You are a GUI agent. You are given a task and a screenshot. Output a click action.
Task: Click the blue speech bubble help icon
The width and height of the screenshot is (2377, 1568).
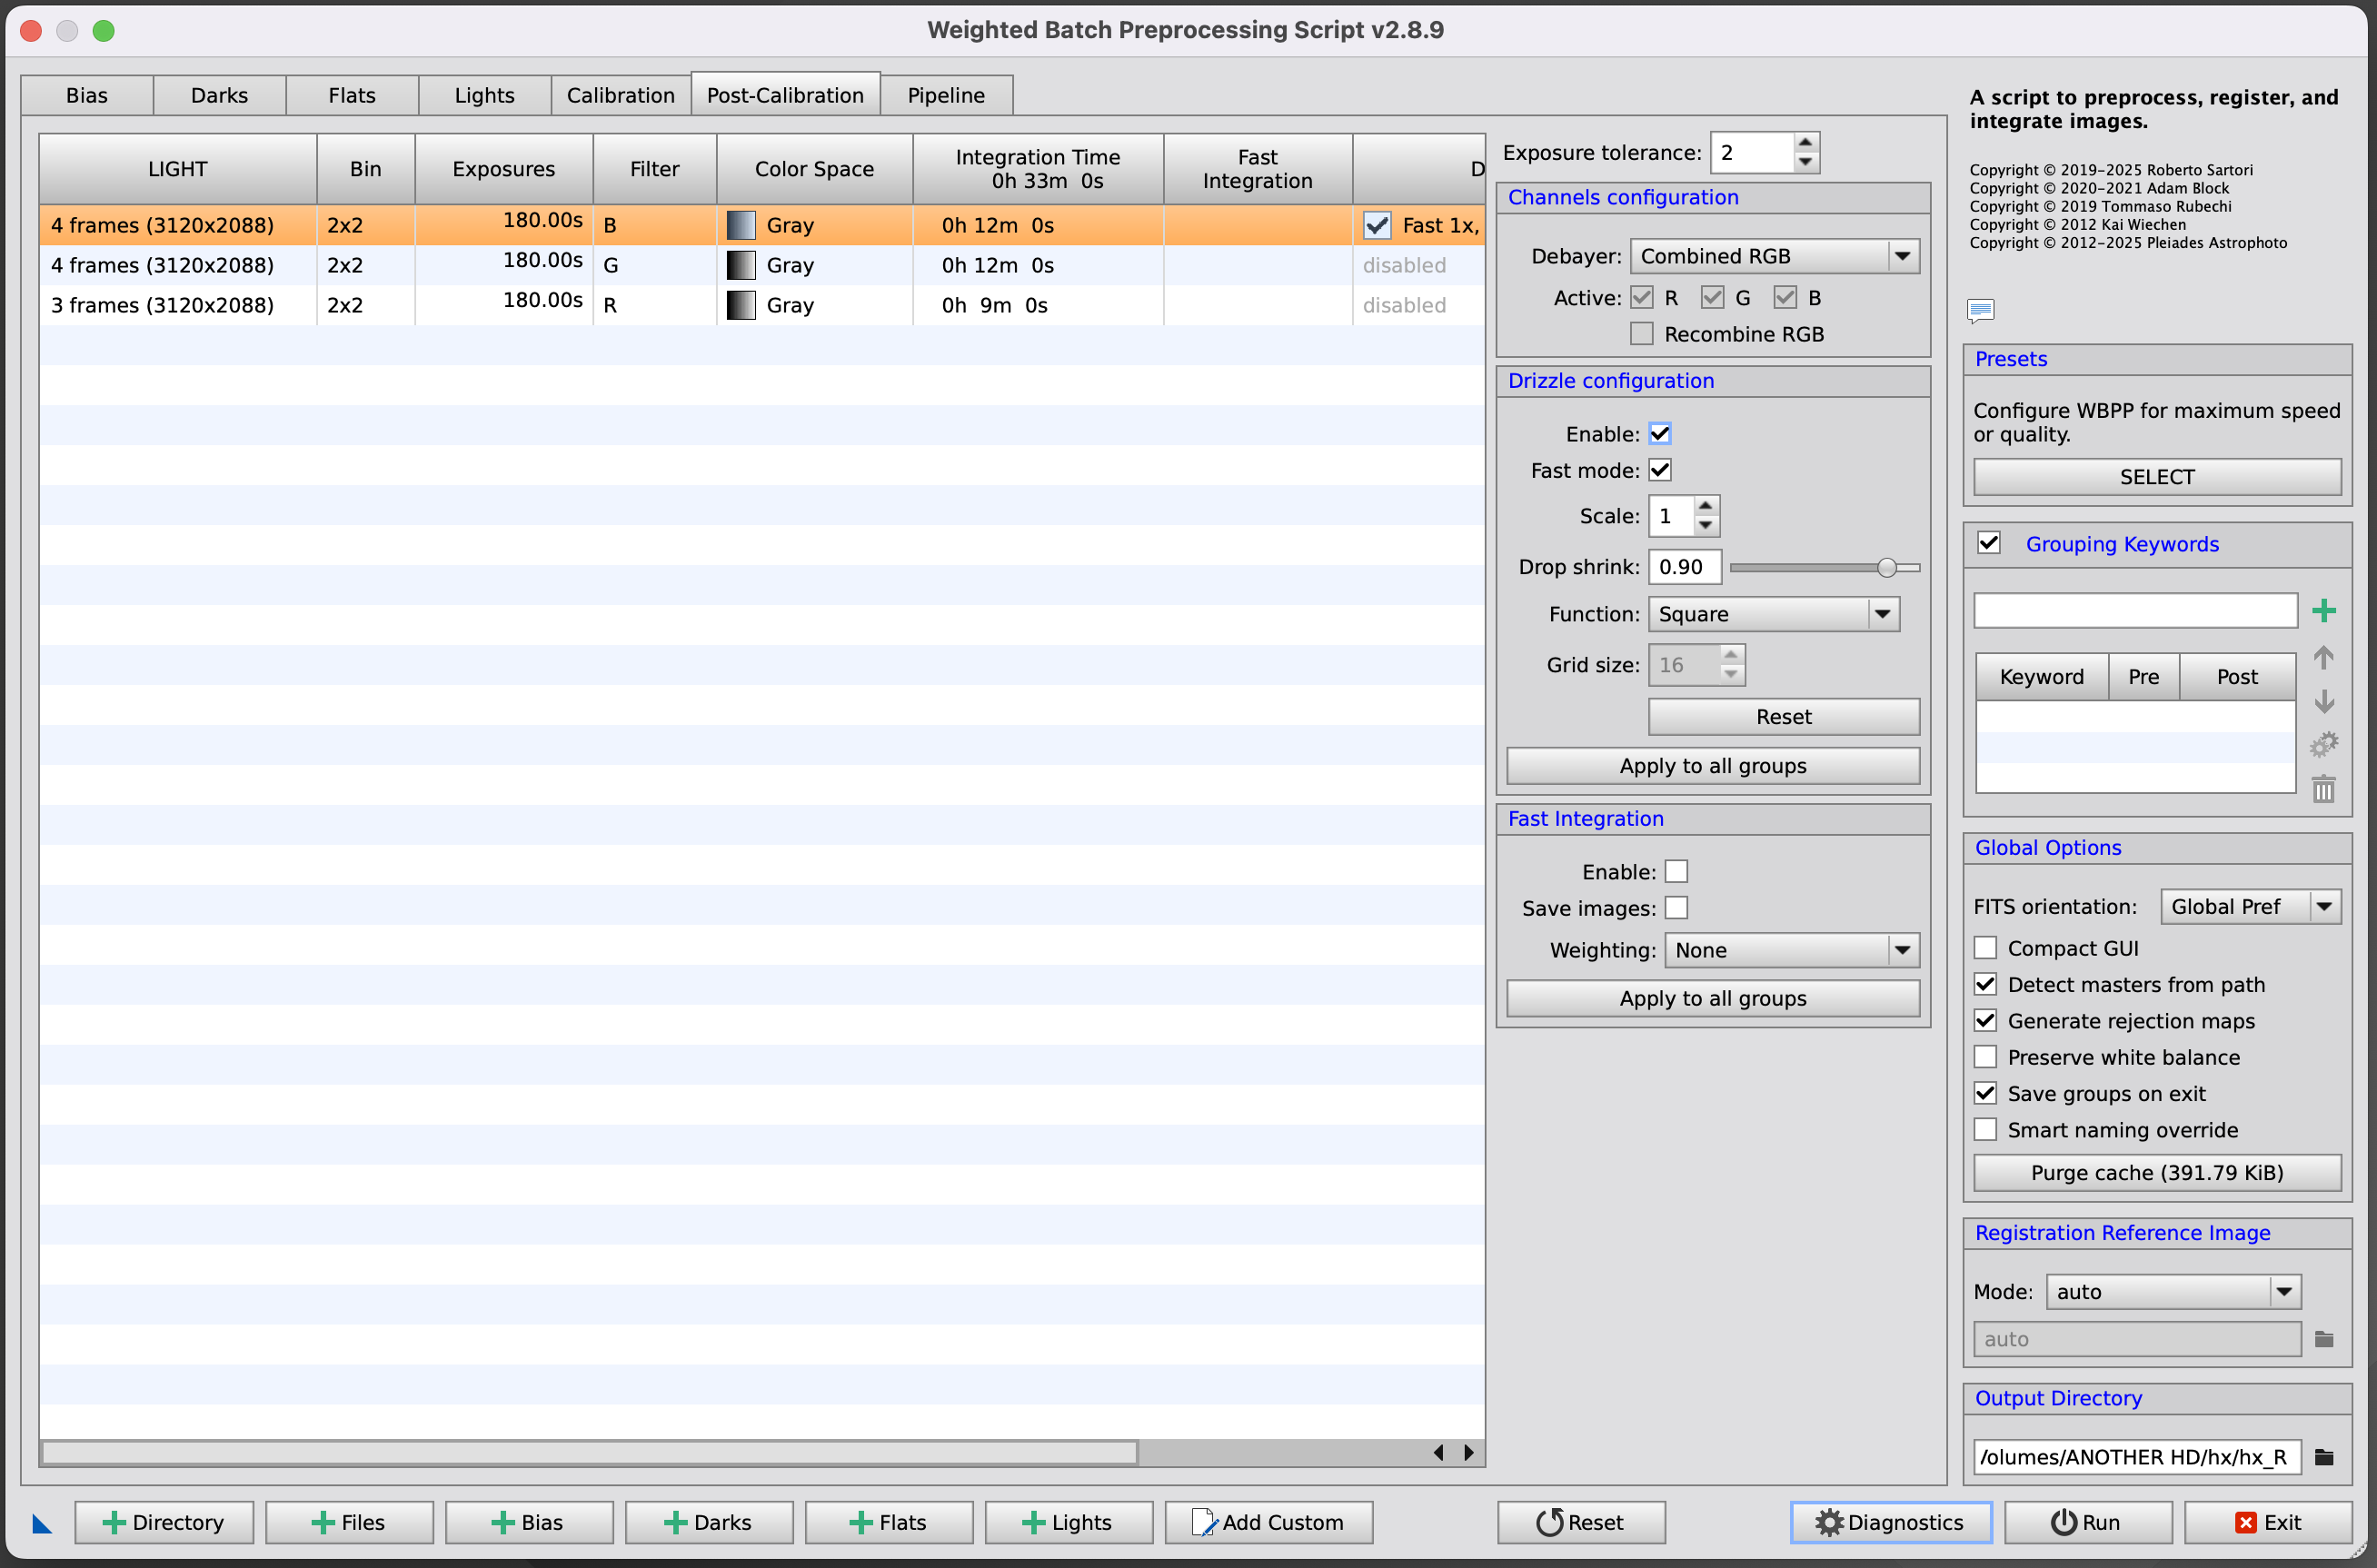tap(1980, 310)
